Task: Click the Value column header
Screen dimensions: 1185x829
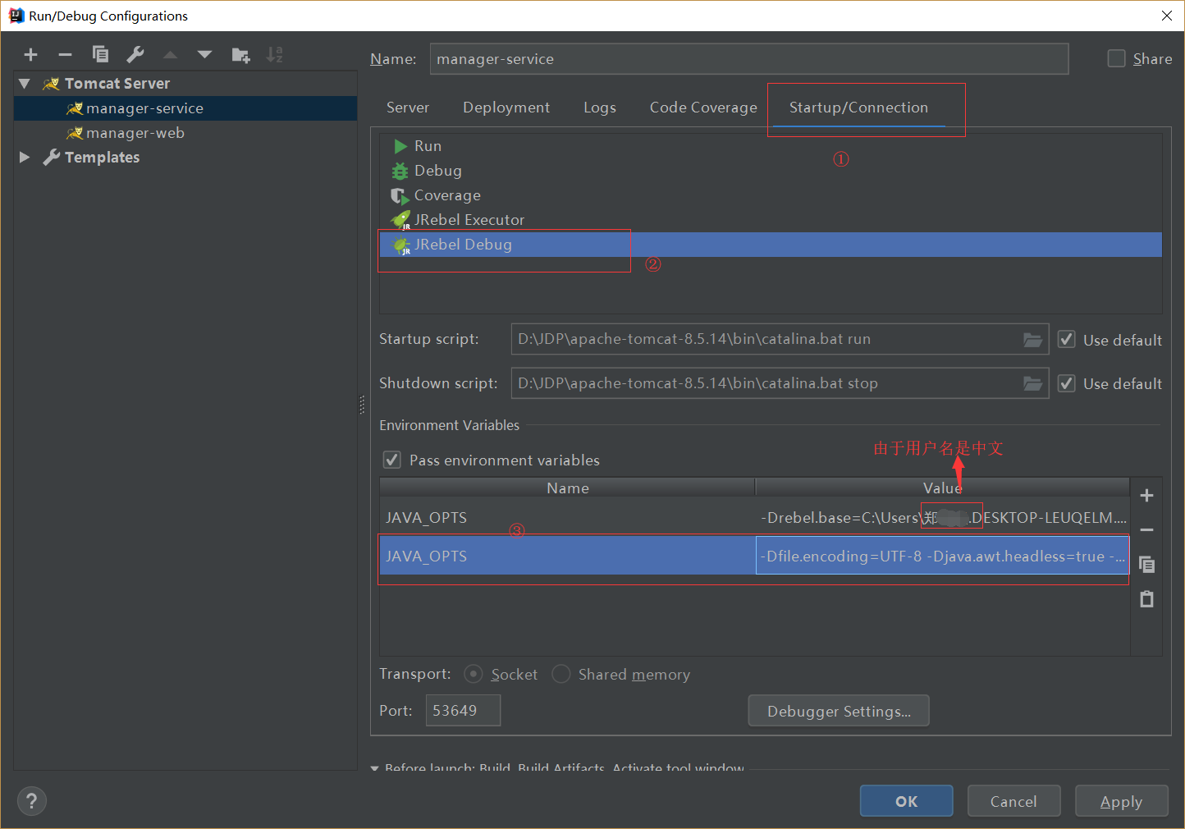Action: (x=942, y=488)
